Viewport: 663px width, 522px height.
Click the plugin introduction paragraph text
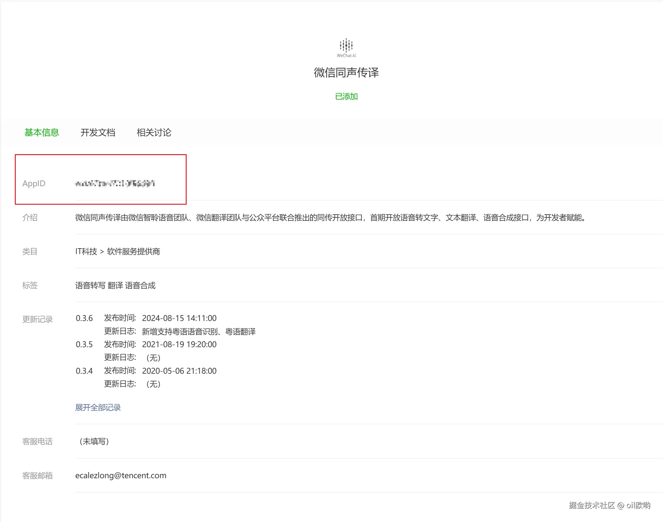[x=330, y=218]
